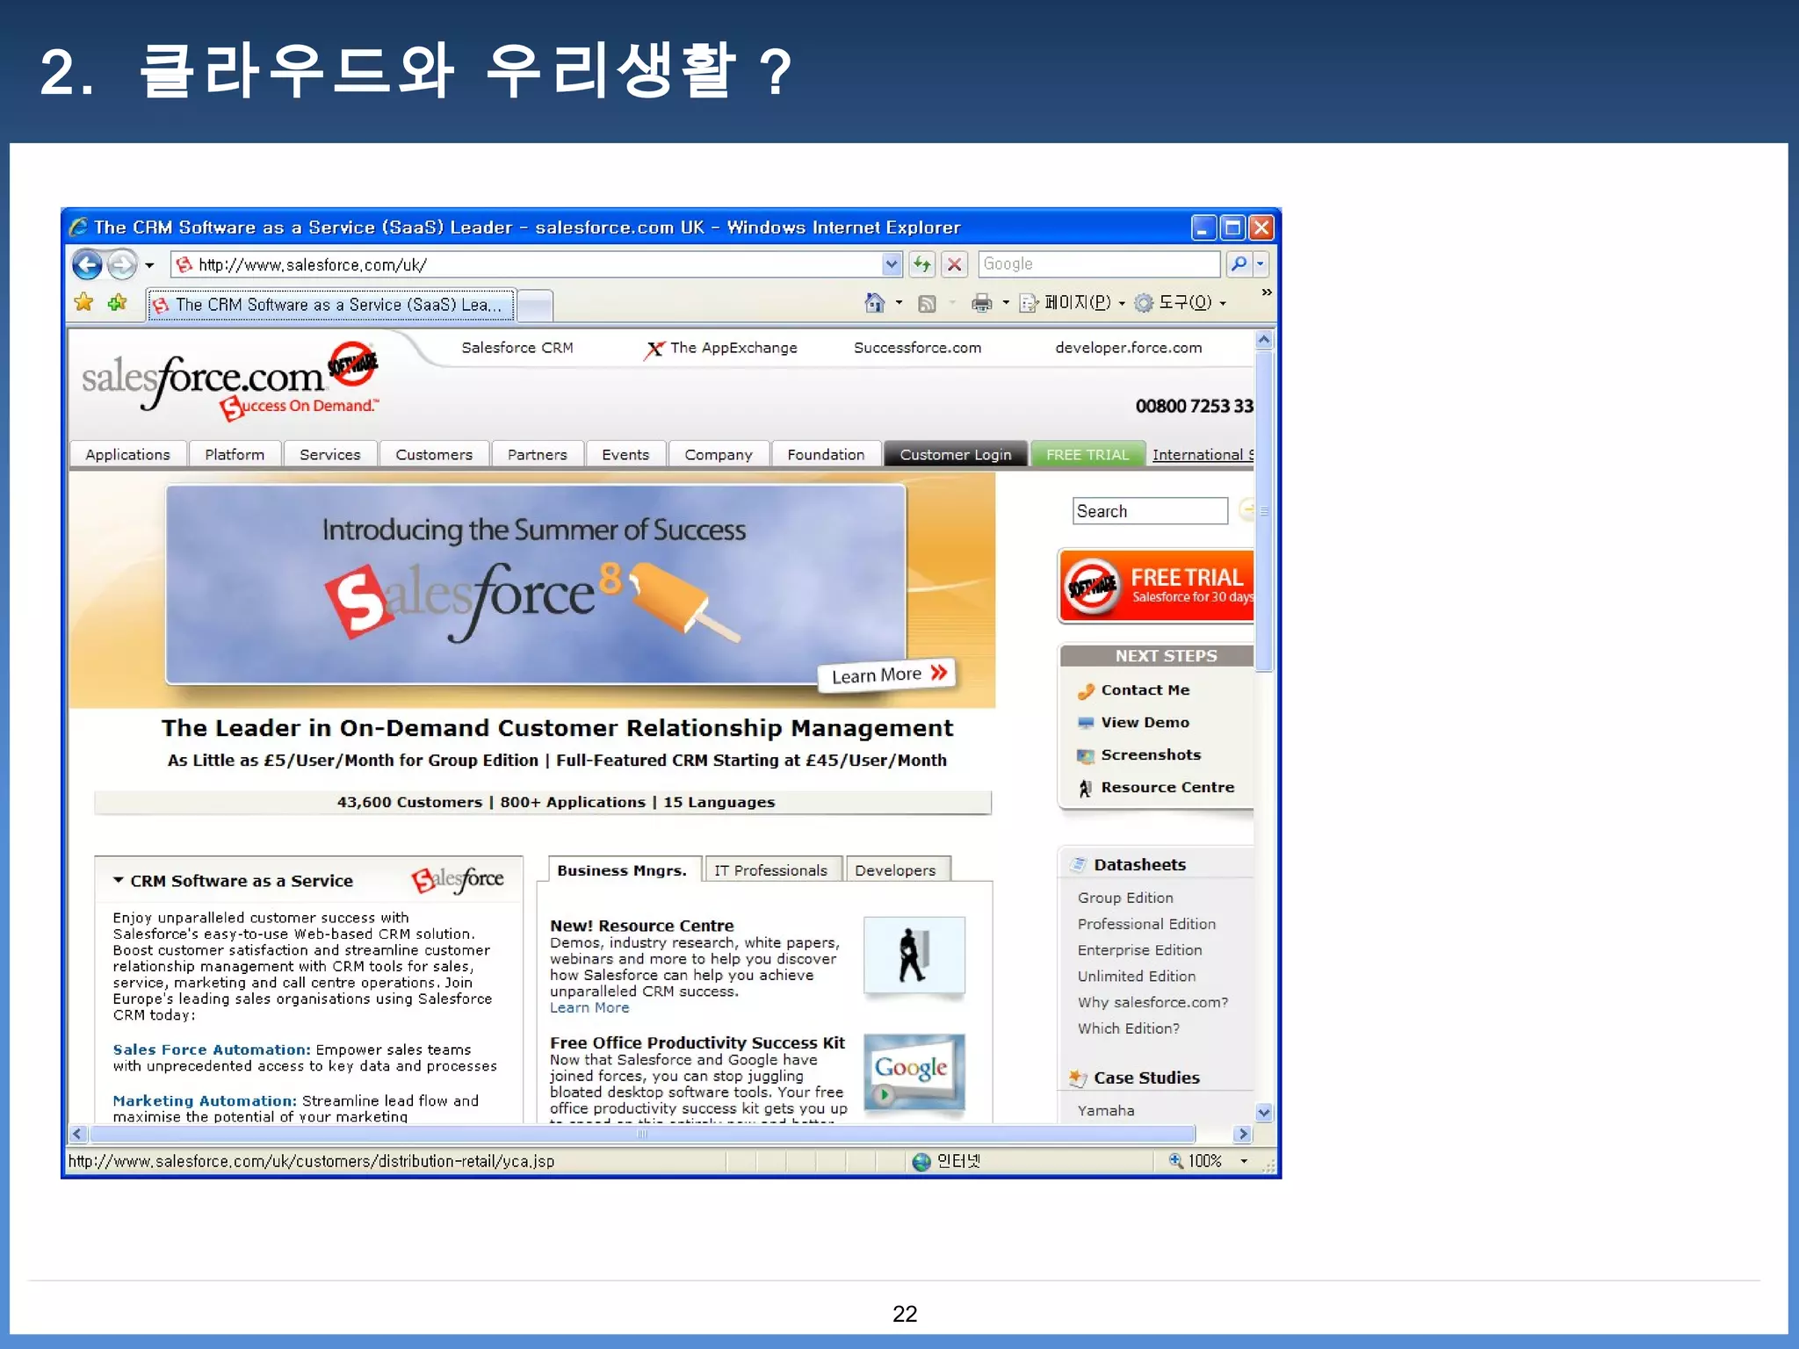Click the View Demo link
1799x1349 pixels.
[x=1145, y=722]
